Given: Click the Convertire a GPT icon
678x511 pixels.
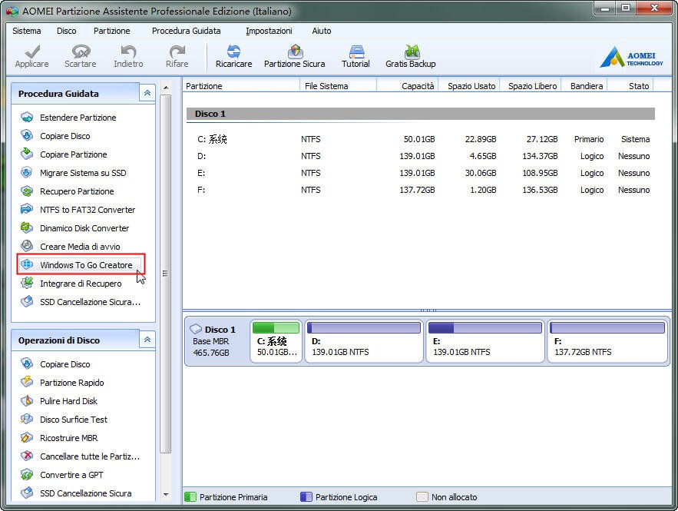Looking at the screenshot, I should pos(27,474).
